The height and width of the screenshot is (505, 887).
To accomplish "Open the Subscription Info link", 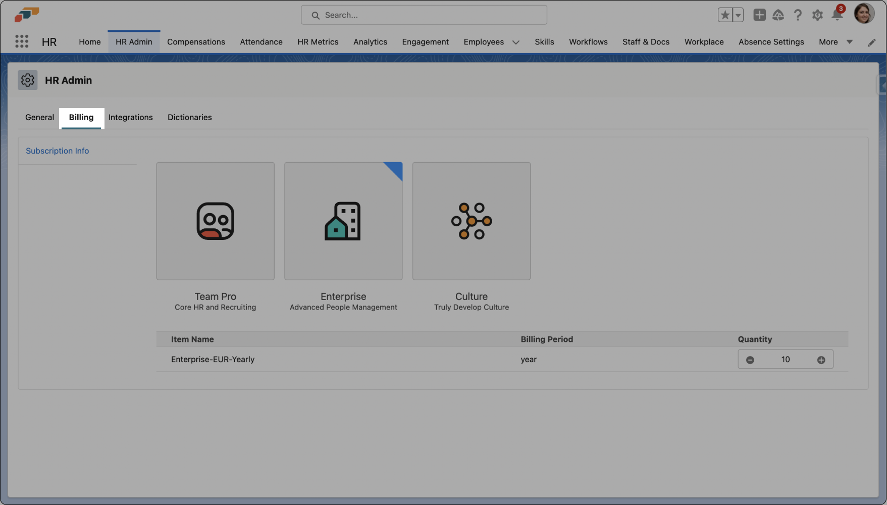I will (x=57, y=151).
